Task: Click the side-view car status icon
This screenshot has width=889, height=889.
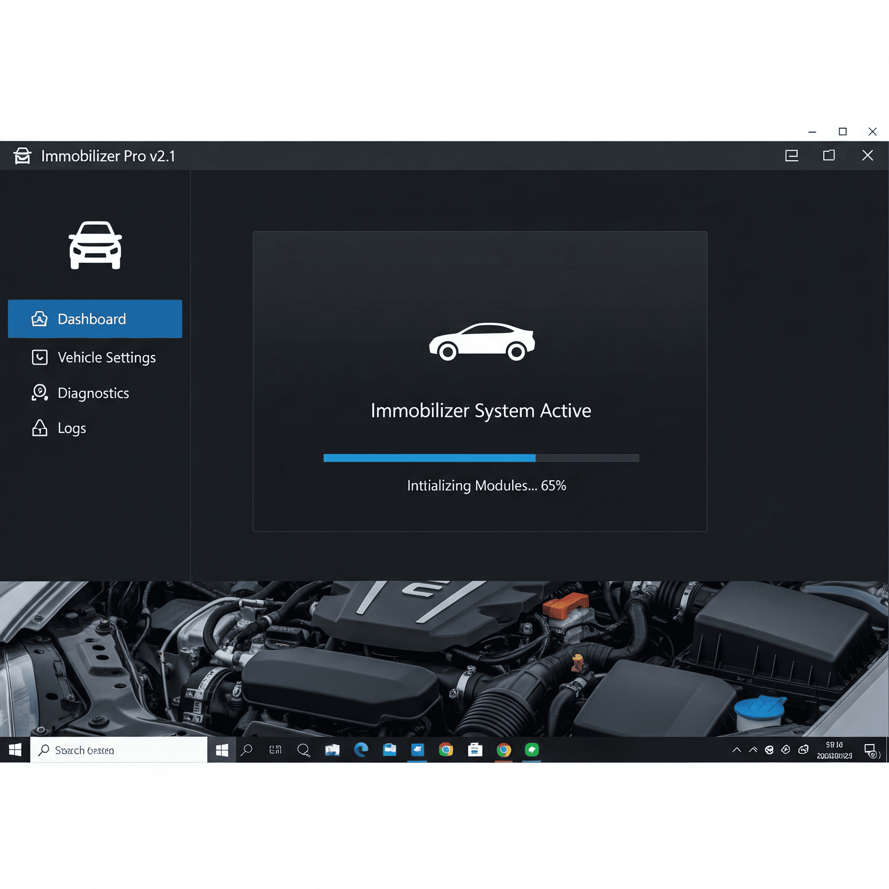Action: [481, 342]
